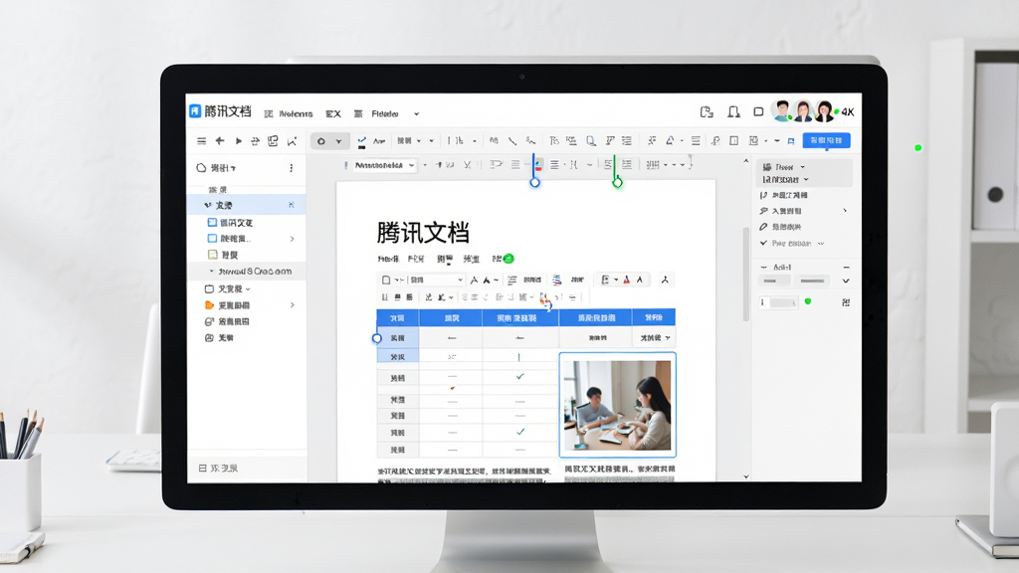
Task: Select the circle shape tool
Action: (321, 141)
